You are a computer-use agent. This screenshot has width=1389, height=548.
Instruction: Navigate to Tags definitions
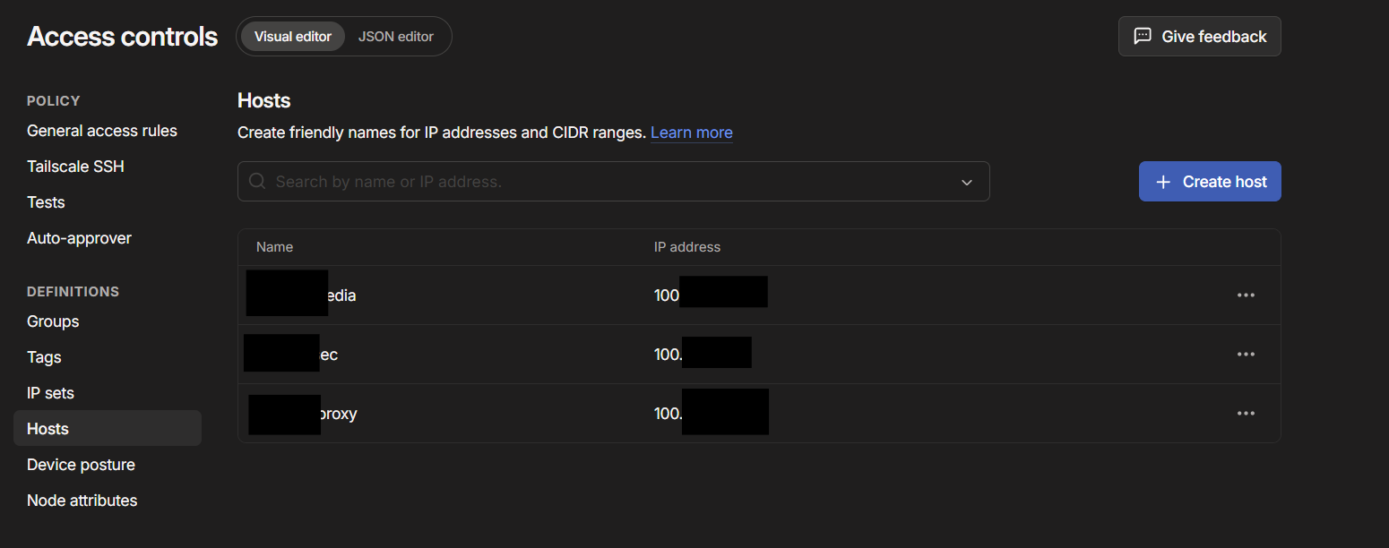(x=44, y=357)
